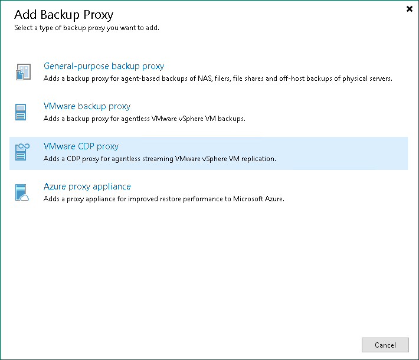Click the agentless vSphere VM backups description
The height and width of the screenshot is (360, 419).
click(144, 119)
